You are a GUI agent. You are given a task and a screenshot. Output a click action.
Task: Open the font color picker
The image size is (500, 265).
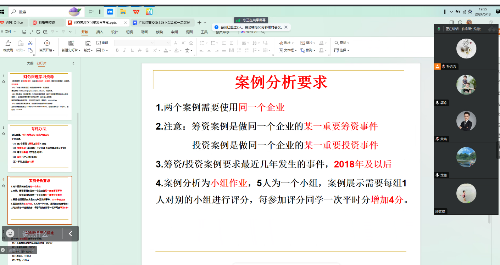[x=166, y=50]
